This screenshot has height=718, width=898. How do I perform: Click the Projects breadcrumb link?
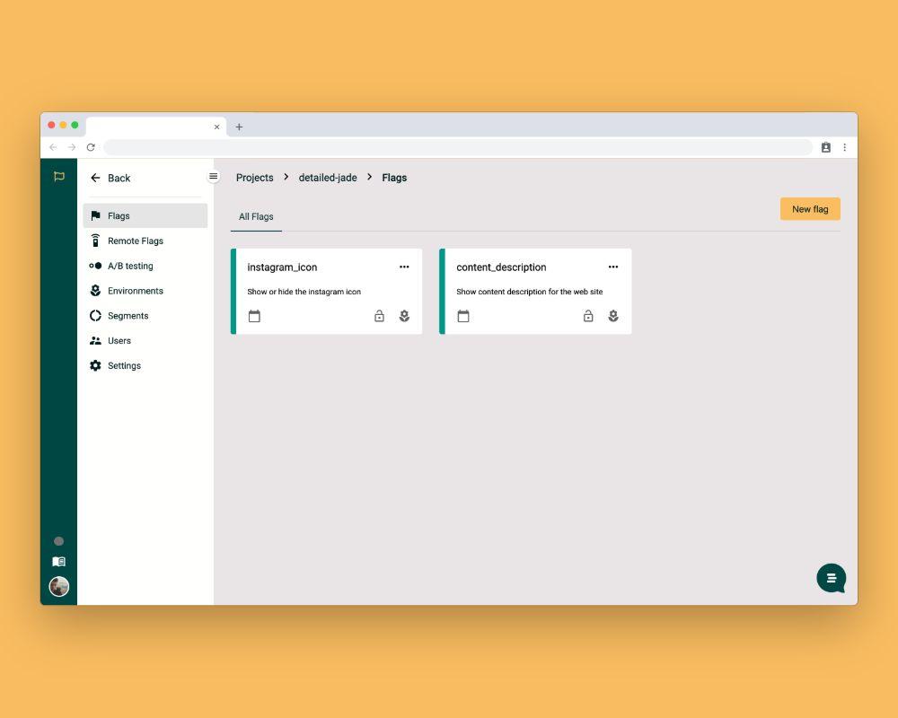click(254, 178)
